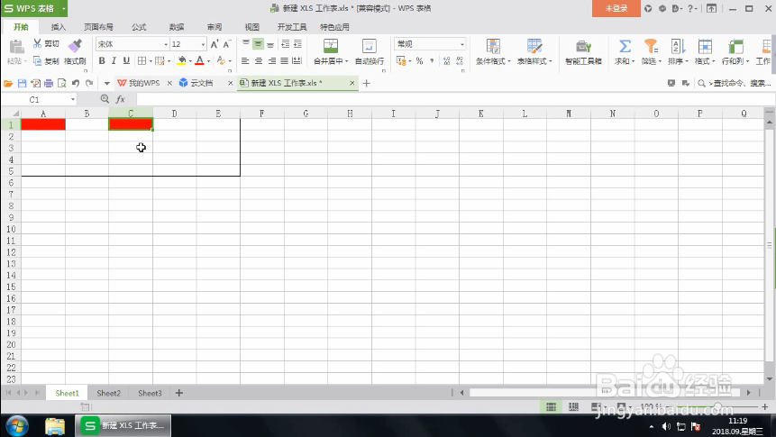Click the Cut (剪切) scissors button
This screenshot has width=776, height=437.
pos(46,43)
